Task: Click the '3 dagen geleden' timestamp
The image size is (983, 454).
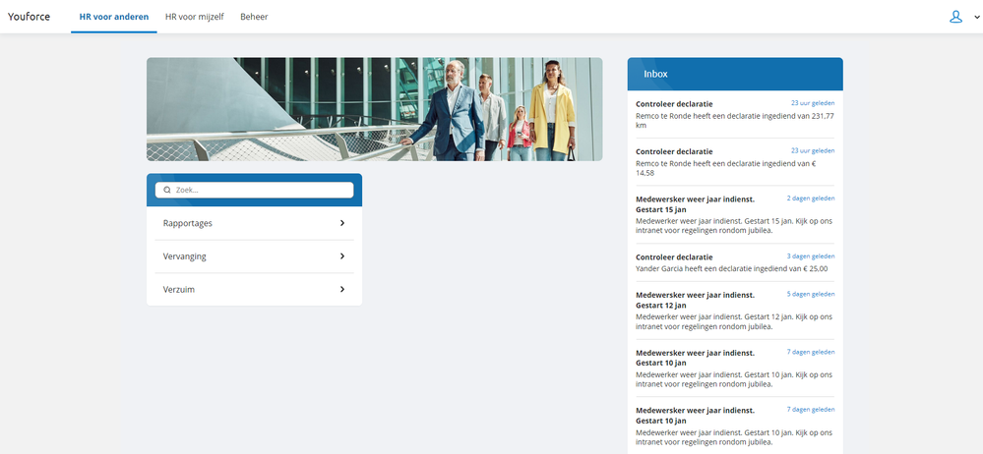Action: point(811,256)
